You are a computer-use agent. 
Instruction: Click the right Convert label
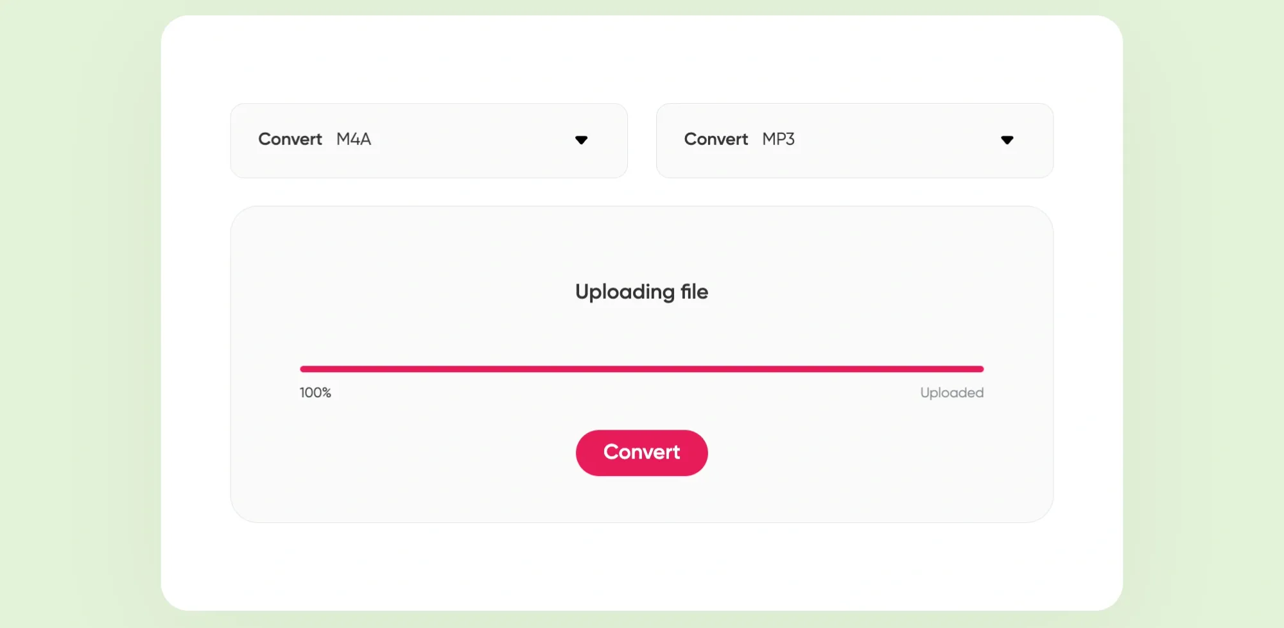coord(716,139)
